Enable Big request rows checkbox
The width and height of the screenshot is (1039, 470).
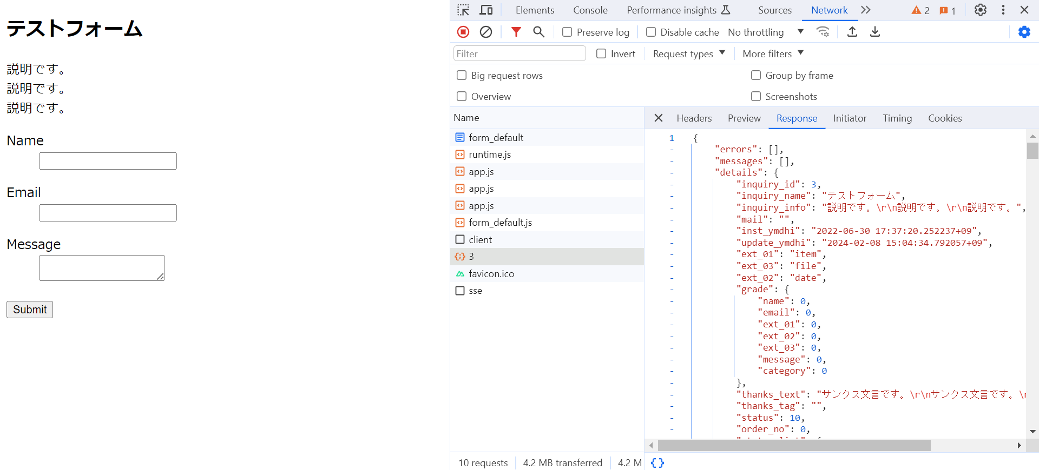[462, 76]
